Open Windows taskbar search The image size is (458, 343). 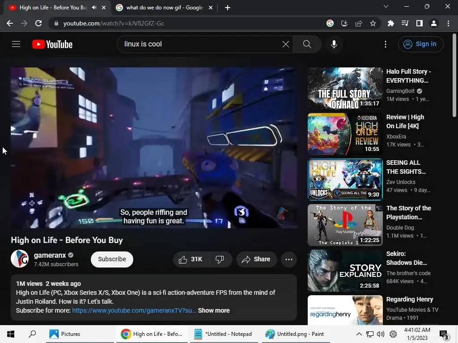coord(32,334)
